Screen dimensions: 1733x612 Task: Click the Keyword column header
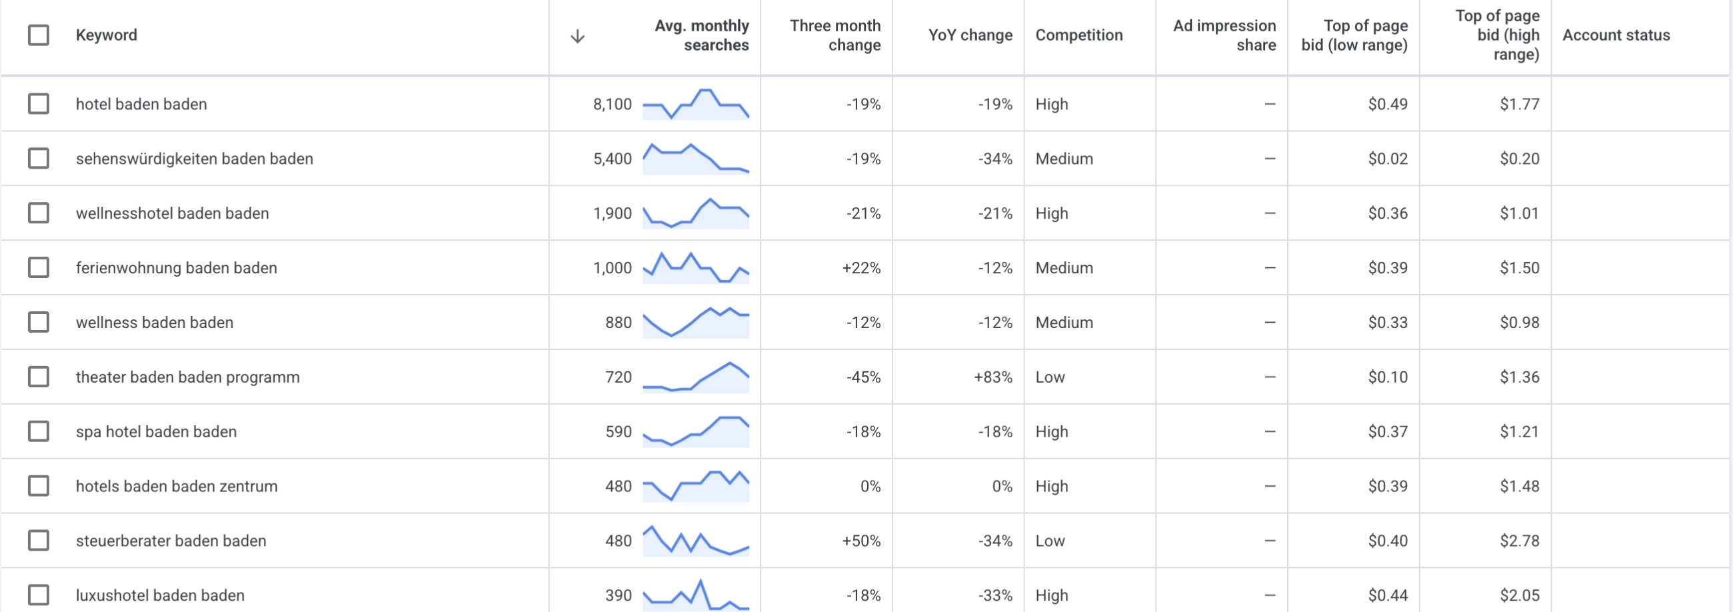point(106,35)
